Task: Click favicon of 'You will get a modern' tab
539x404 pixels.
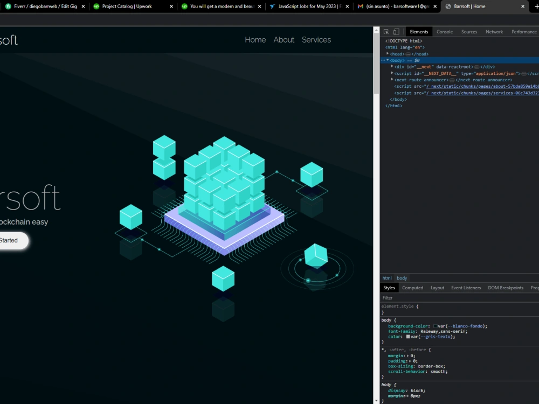Action: point(184,6)
